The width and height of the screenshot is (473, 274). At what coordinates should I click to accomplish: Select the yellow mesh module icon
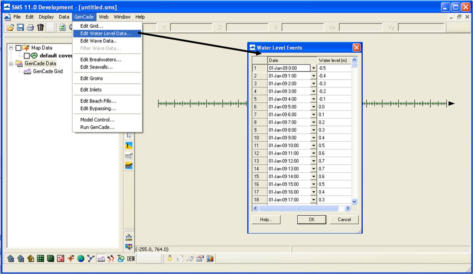point(31,259)
